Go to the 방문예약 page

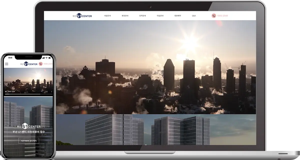(178, 16)
